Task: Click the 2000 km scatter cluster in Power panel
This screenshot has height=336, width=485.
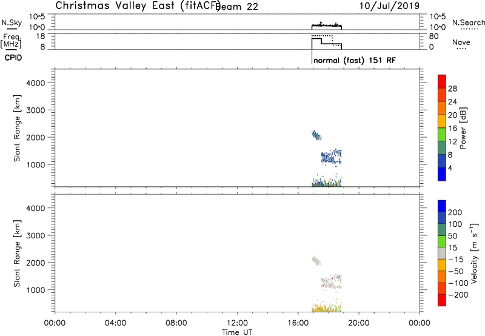Action: click(316, 135)
